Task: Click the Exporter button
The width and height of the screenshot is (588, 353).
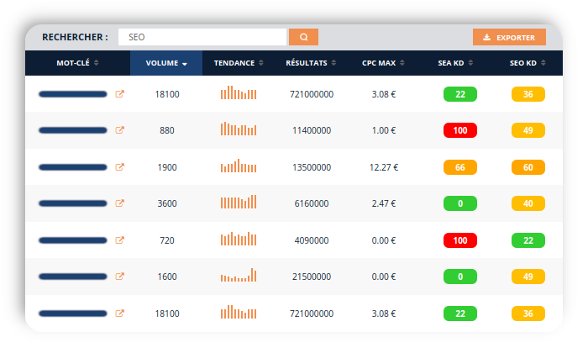Action: coord(509,37)
